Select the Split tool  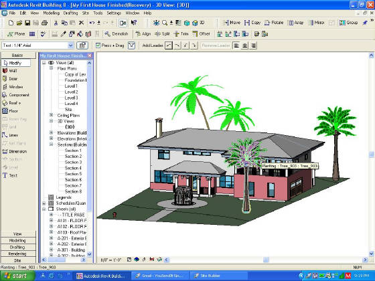click(162, 34)
